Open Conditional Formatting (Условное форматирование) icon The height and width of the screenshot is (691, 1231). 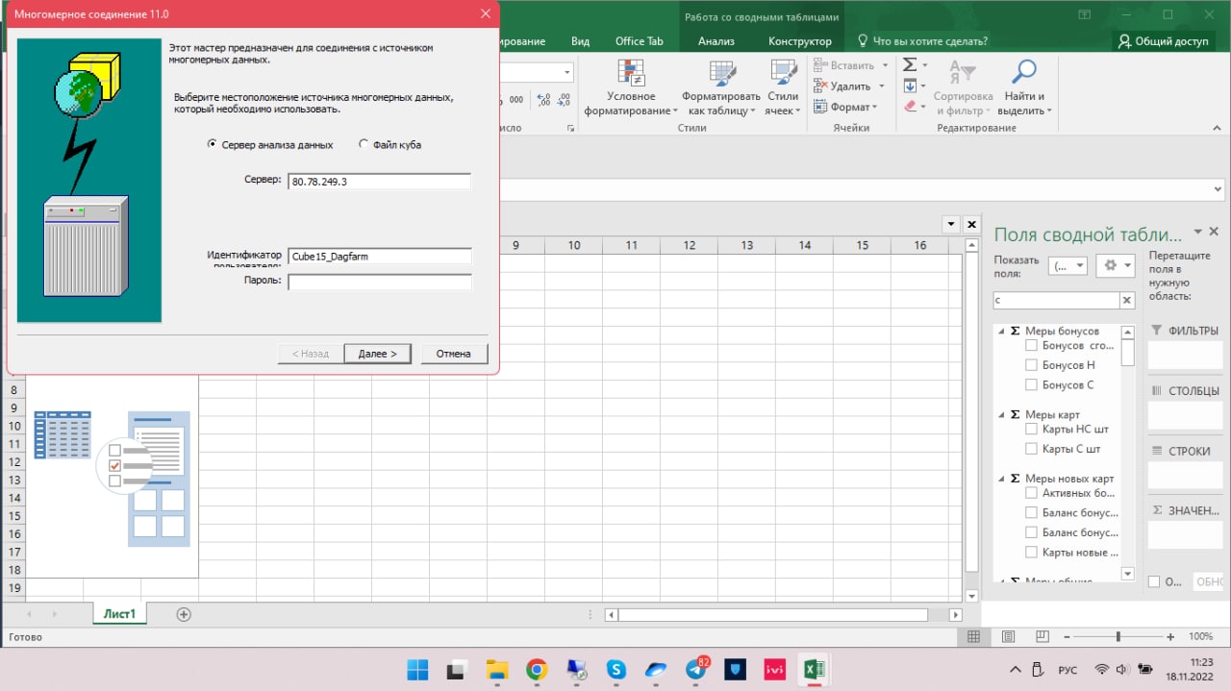(631, 74)
